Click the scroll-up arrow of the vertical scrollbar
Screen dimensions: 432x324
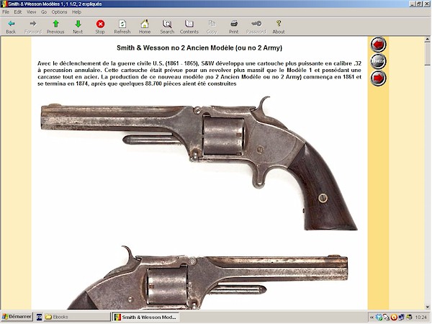coord(428,40)
